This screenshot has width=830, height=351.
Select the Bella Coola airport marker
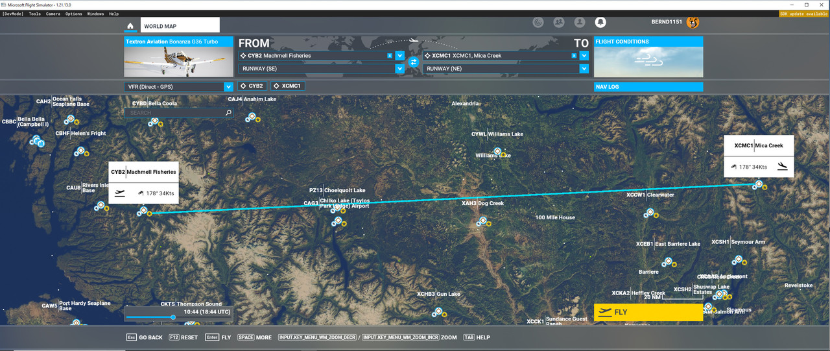pyautogui.click(x=154, y=121)
